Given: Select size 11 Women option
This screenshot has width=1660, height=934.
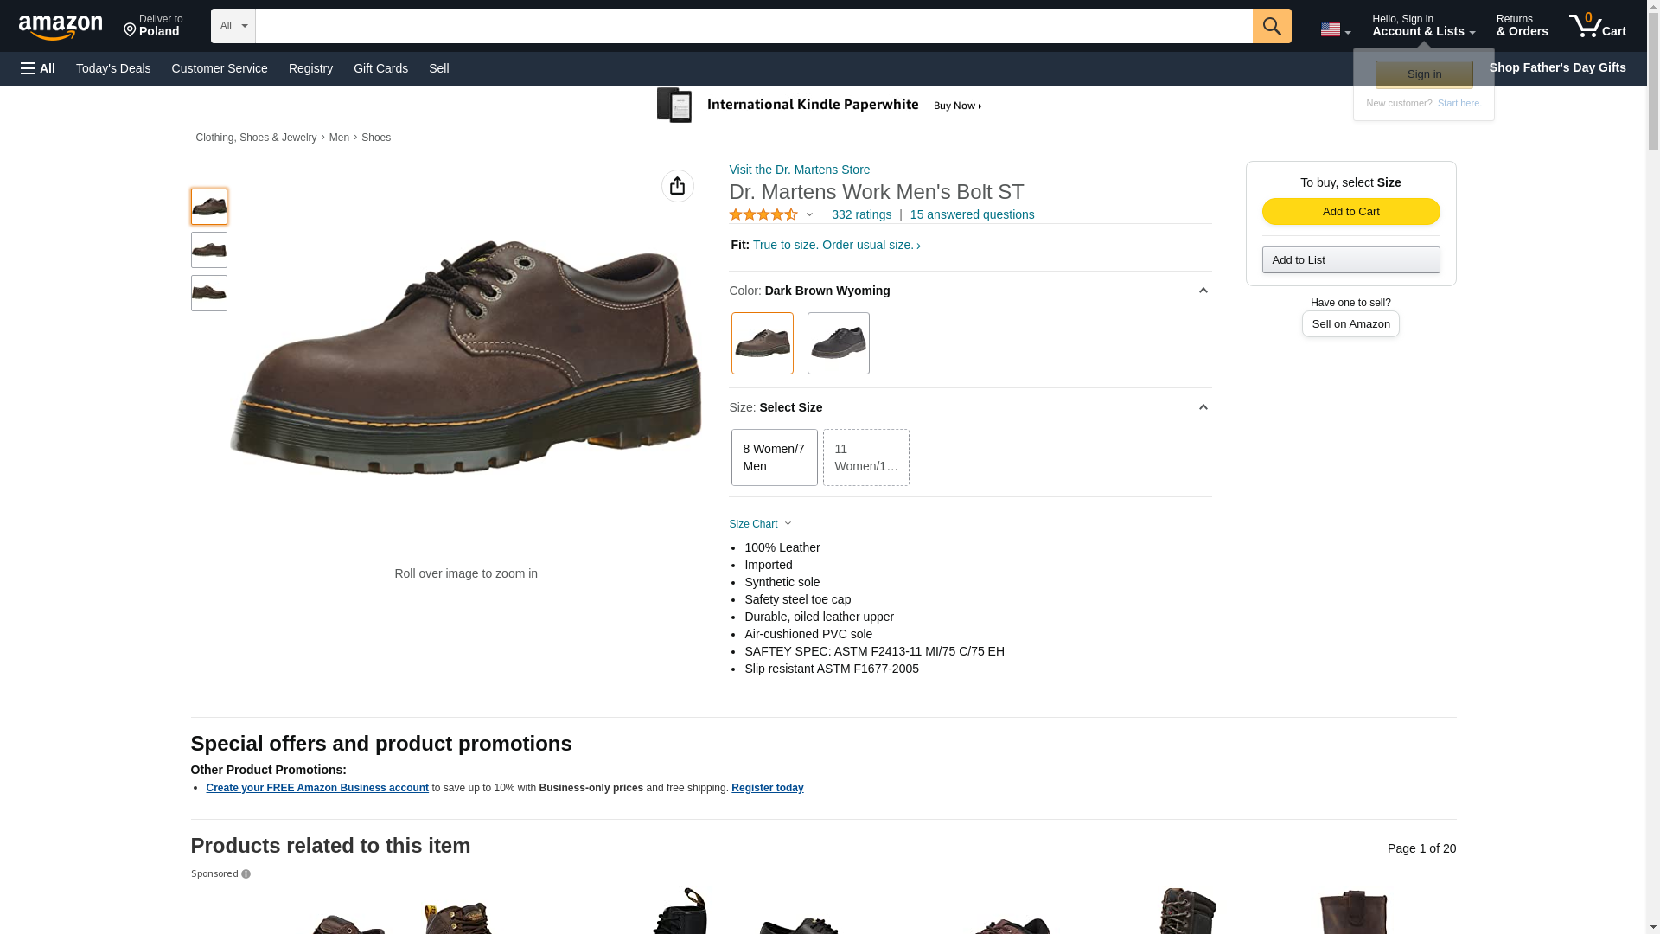Looking at the screenshot, I should coord(865,457).
